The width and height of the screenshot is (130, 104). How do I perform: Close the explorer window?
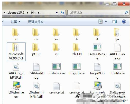tap(124, 4)
